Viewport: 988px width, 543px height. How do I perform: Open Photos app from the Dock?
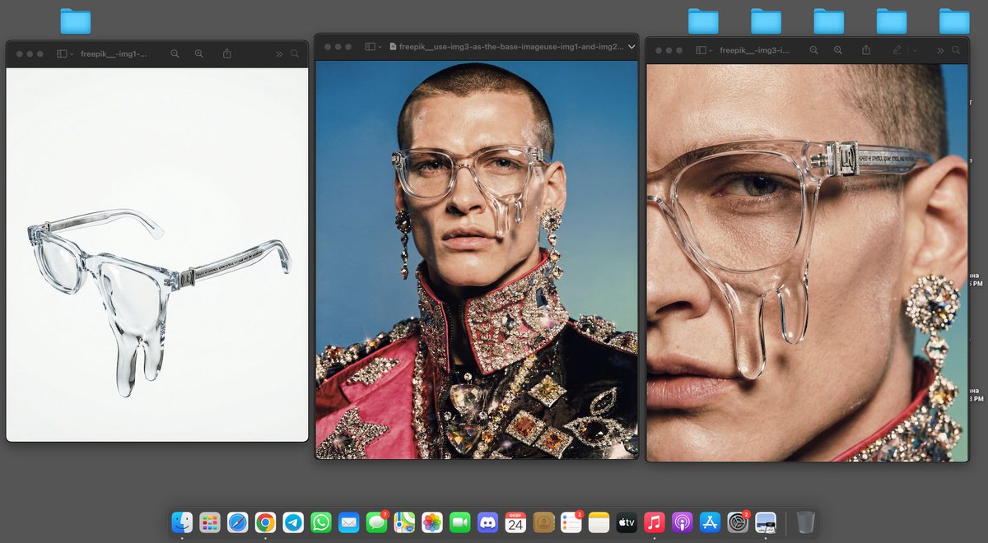(x=432, y=522)
